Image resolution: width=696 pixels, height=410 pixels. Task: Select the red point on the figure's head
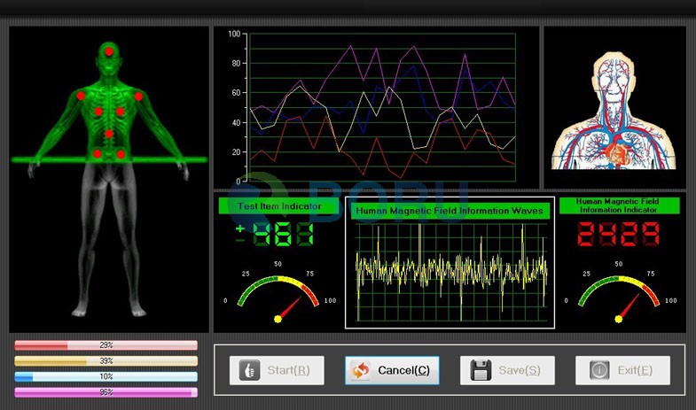pyautogui.click(x=109, y=52)
